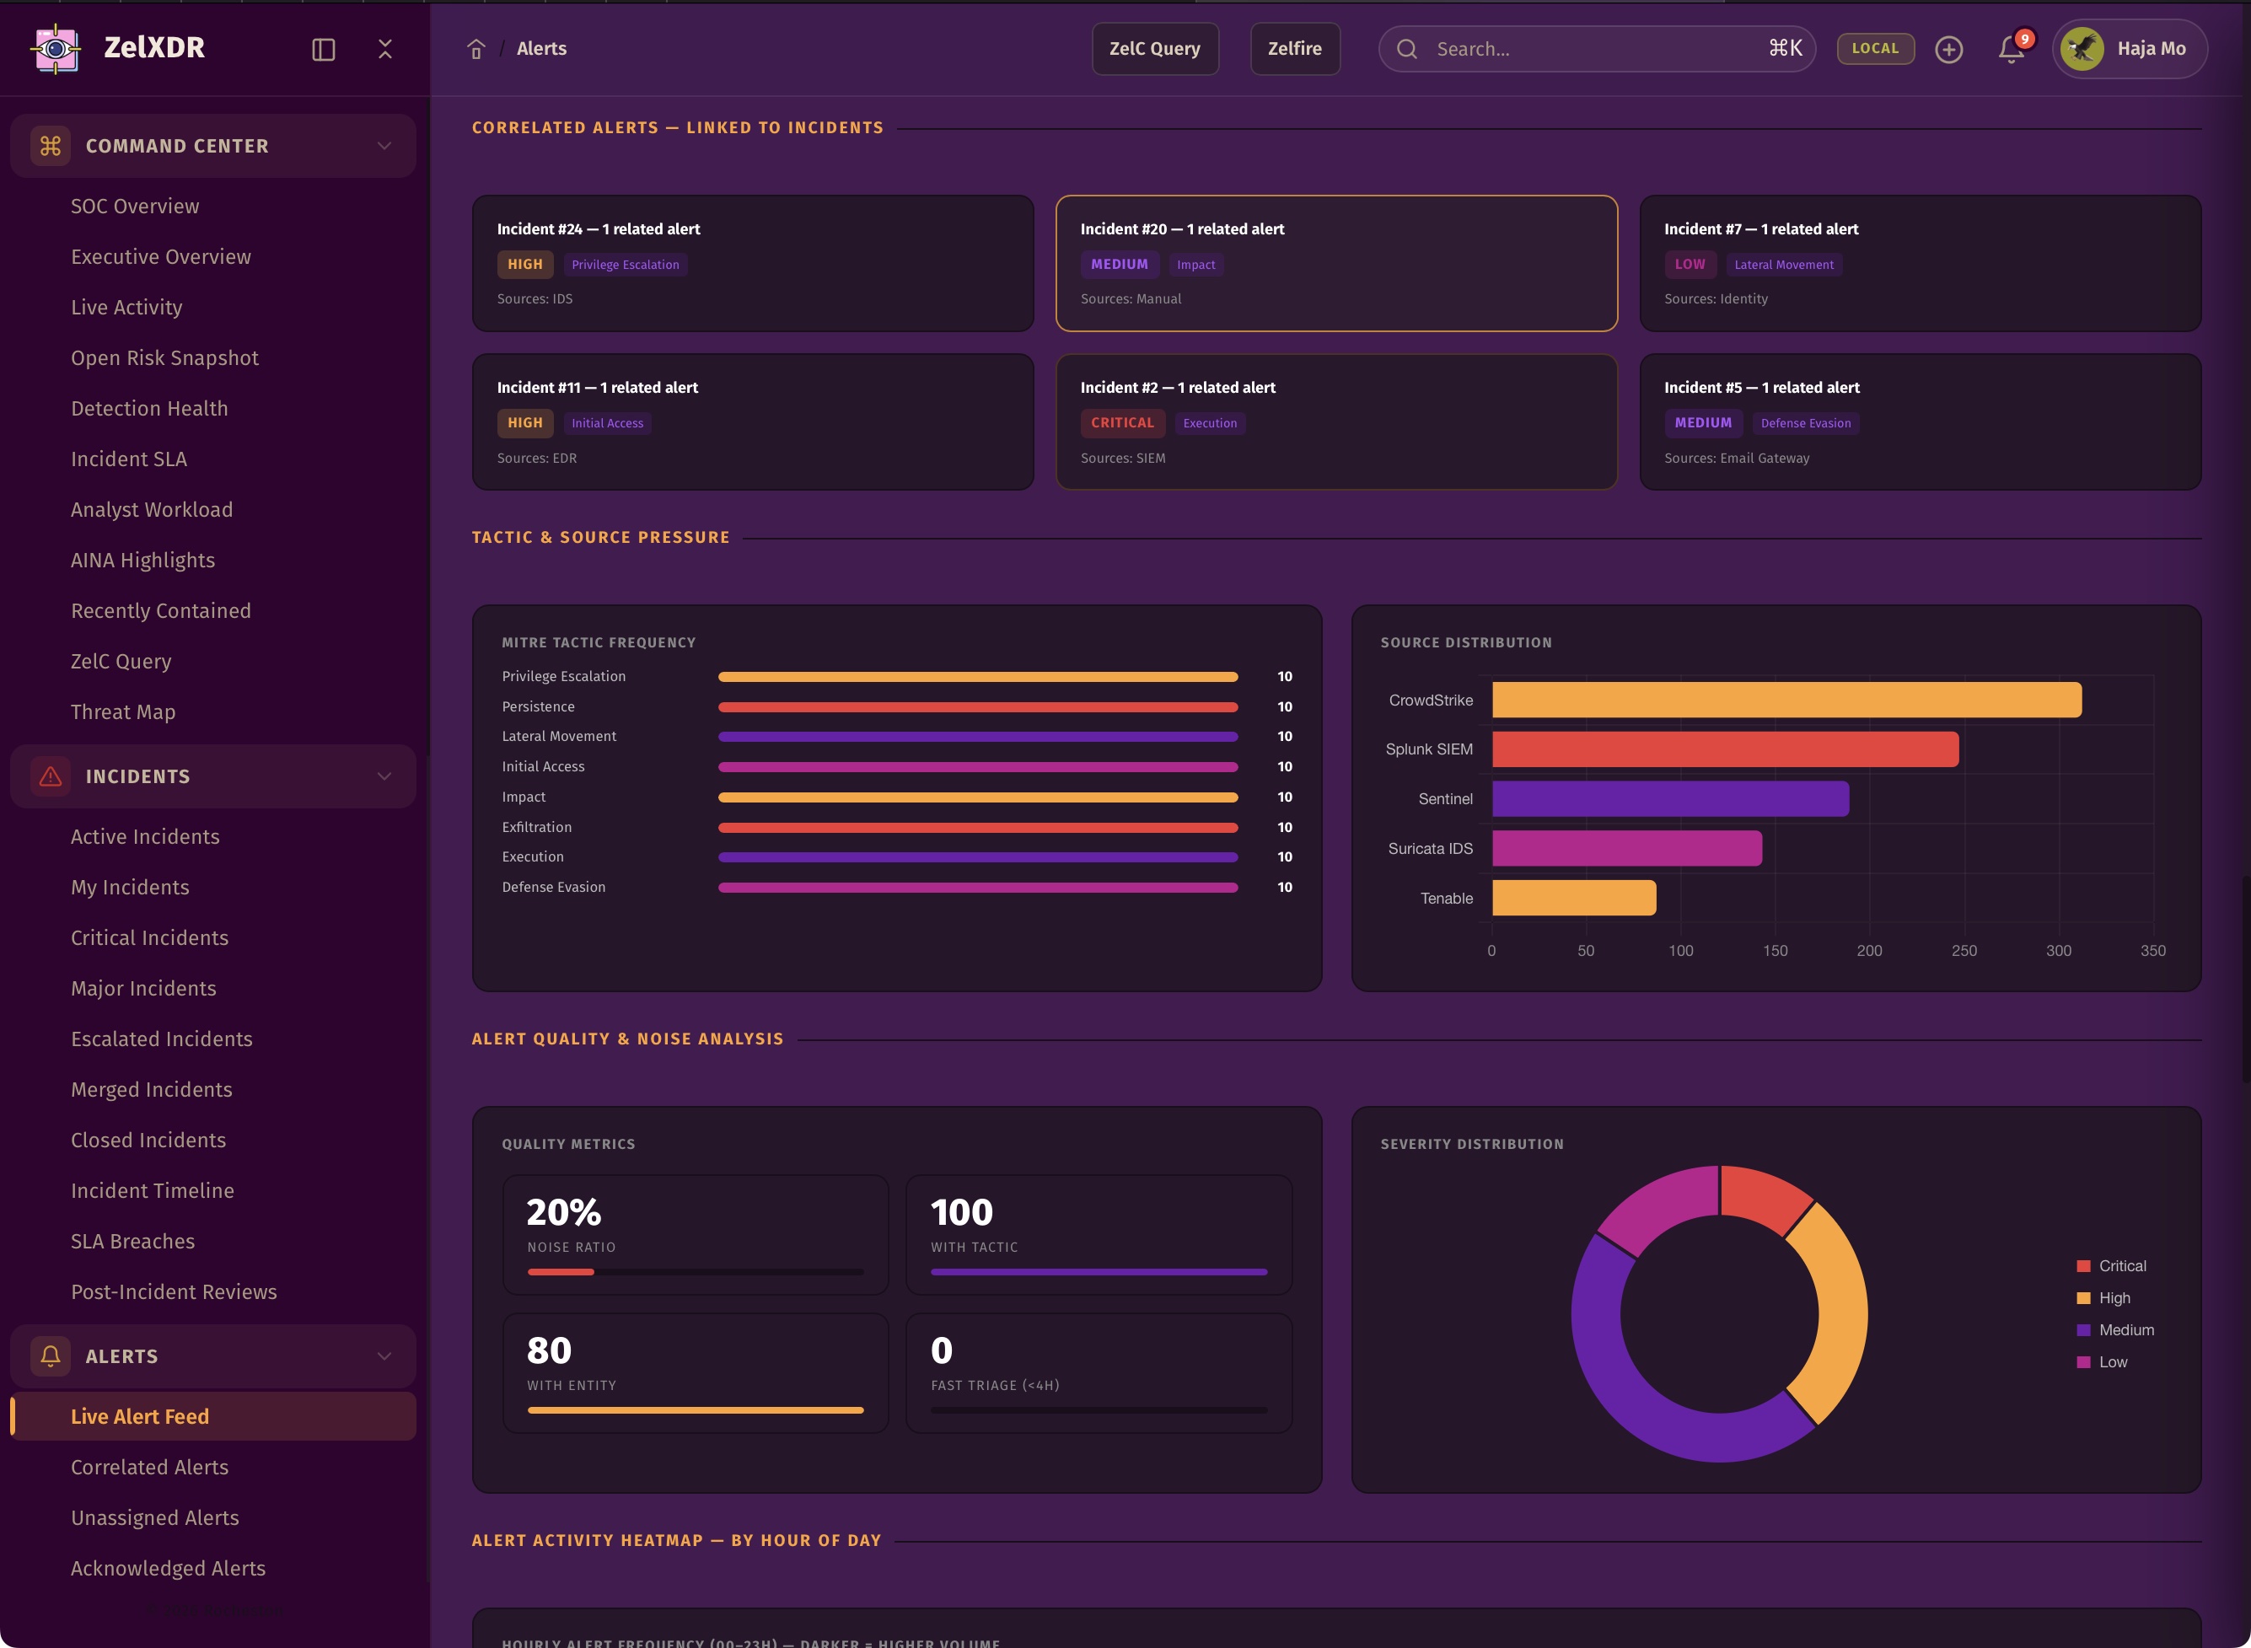Screen dimensions: 2251x1648
Task: Click the ZelXDR eye logo icon
Action: pos(56,48)
